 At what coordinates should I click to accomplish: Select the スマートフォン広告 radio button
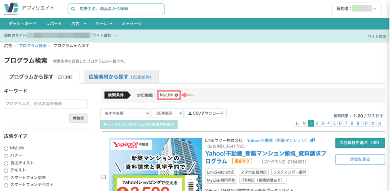[x=6, y=178]
